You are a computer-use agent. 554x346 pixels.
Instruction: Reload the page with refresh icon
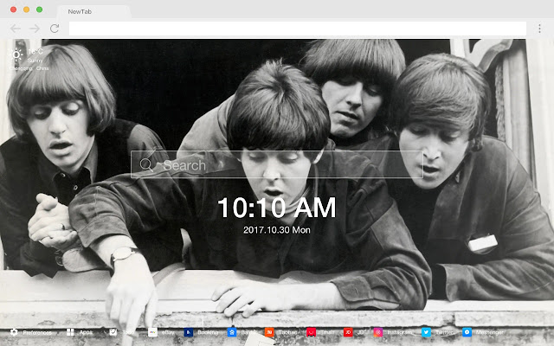click(x=55, y=29)
